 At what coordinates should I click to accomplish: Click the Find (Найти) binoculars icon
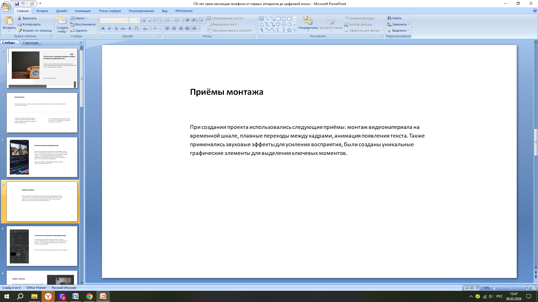pos(389,18)
